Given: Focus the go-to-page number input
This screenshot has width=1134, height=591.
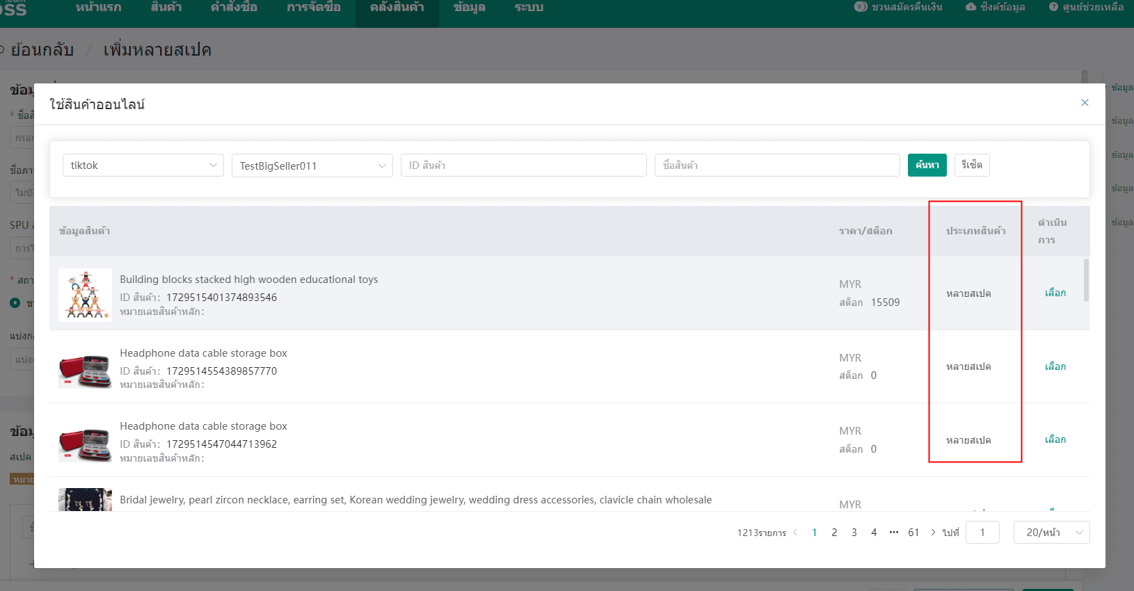Looking at the screenshot, I should click(982, 533).
